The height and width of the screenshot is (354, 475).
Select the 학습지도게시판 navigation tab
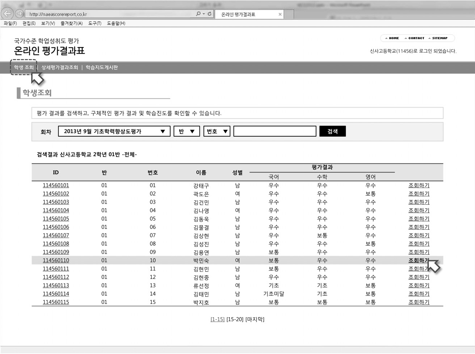tap(102, 67)
